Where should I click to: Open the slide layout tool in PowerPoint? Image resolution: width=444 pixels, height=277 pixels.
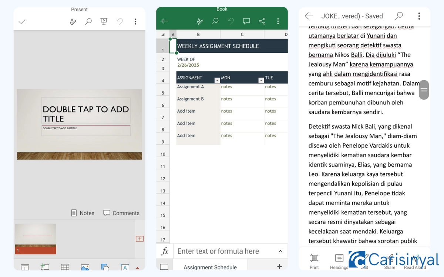25,267
